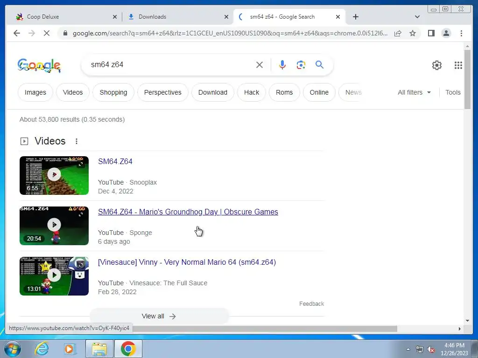
Task: Click the address bar URL
Action: tap(230, 33)
